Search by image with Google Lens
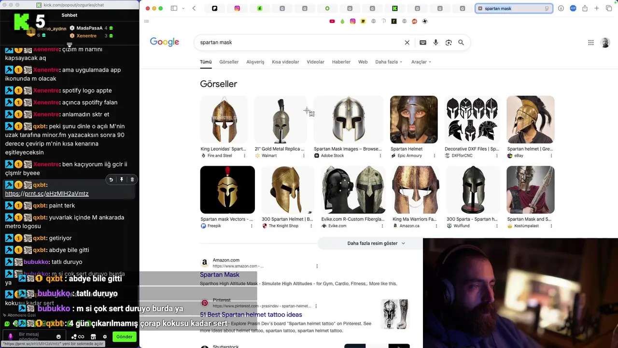Viewport: 618px width, 348px height. tap(449, 43)
